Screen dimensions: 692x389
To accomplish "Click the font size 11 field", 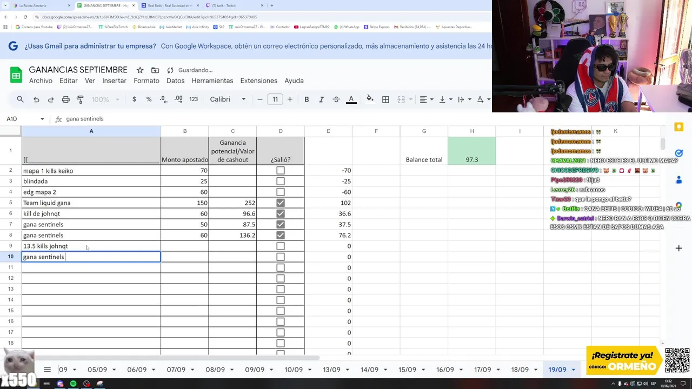I will pos(275,99).
